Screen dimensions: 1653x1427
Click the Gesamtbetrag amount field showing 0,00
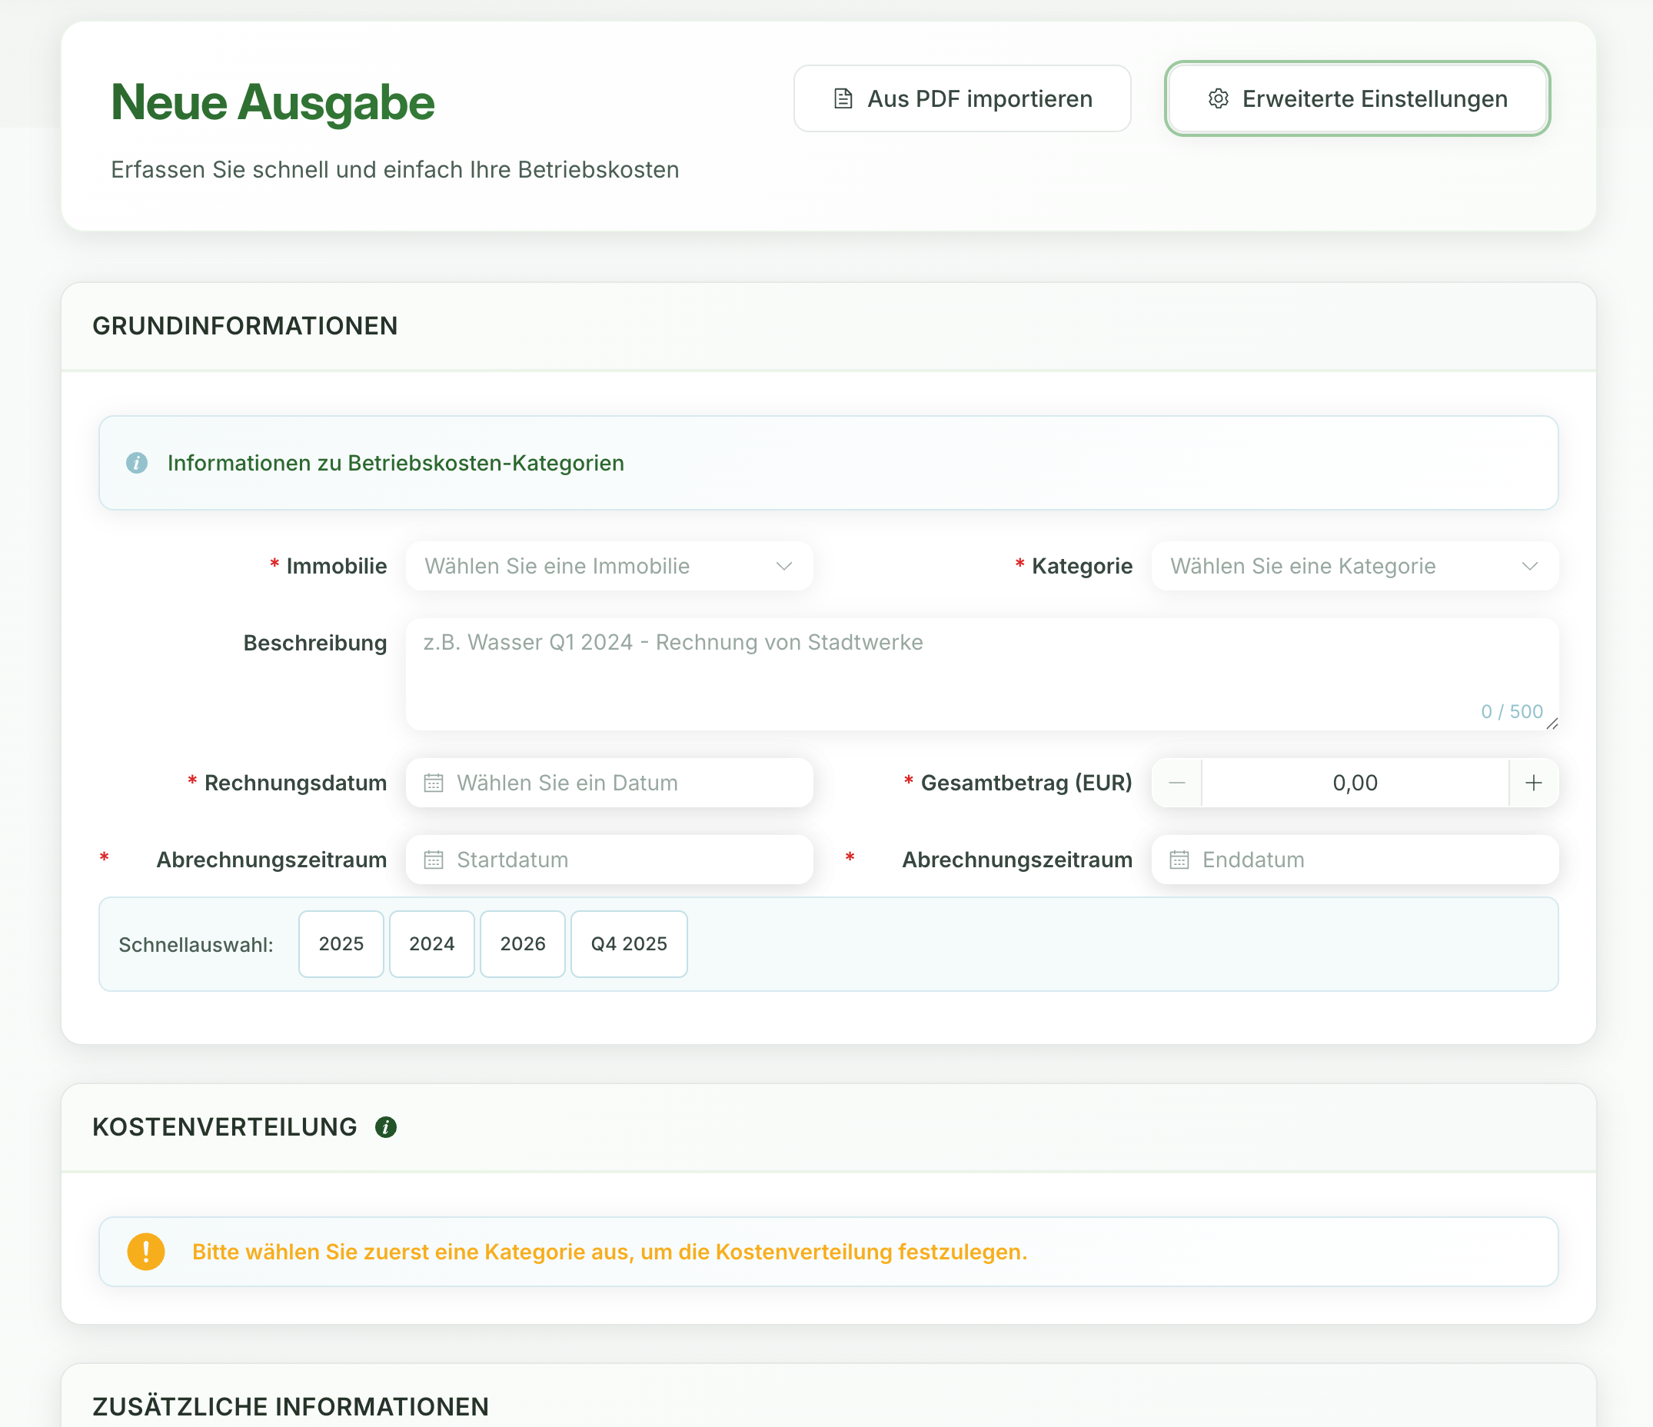pos(1354,783)
